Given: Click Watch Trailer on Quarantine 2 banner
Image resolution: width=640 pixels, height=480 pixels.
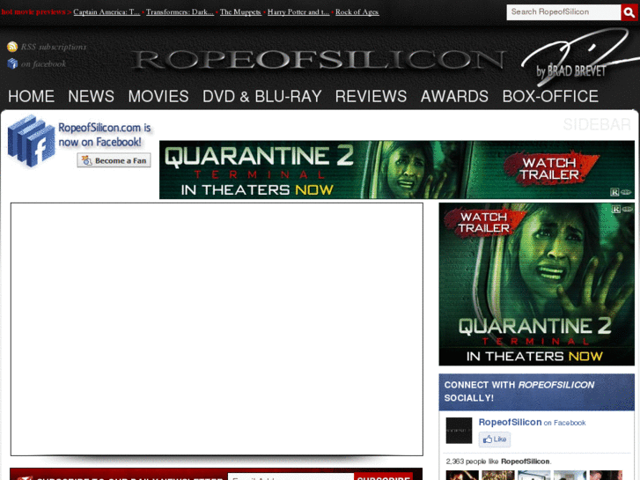Looking at the screenshot, I should coord(549,169).
